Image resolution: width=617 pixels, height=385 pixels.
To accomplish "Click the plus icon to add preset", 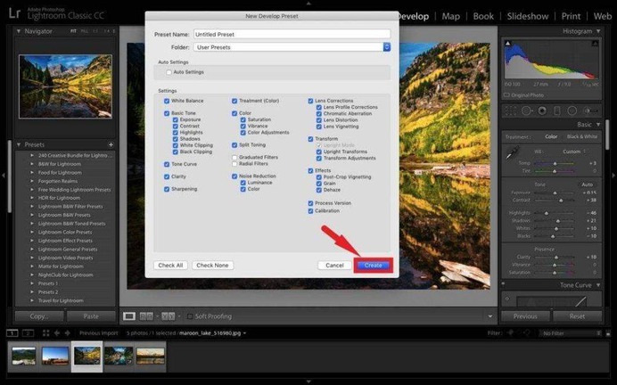I will coord(111,144).
